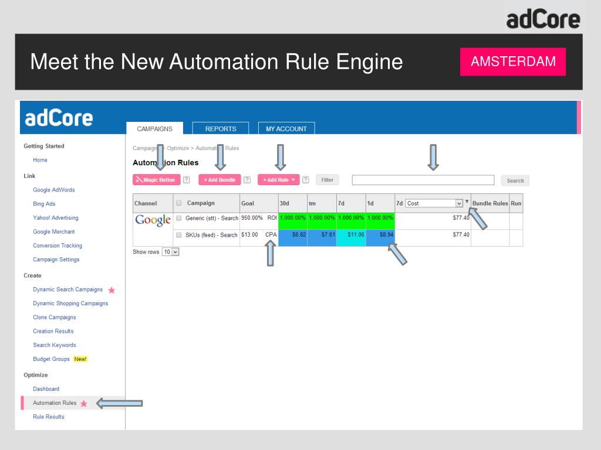
Task: Click the Optimize breadcrumb
Action: pyautogui.click(x=178, y=148)
